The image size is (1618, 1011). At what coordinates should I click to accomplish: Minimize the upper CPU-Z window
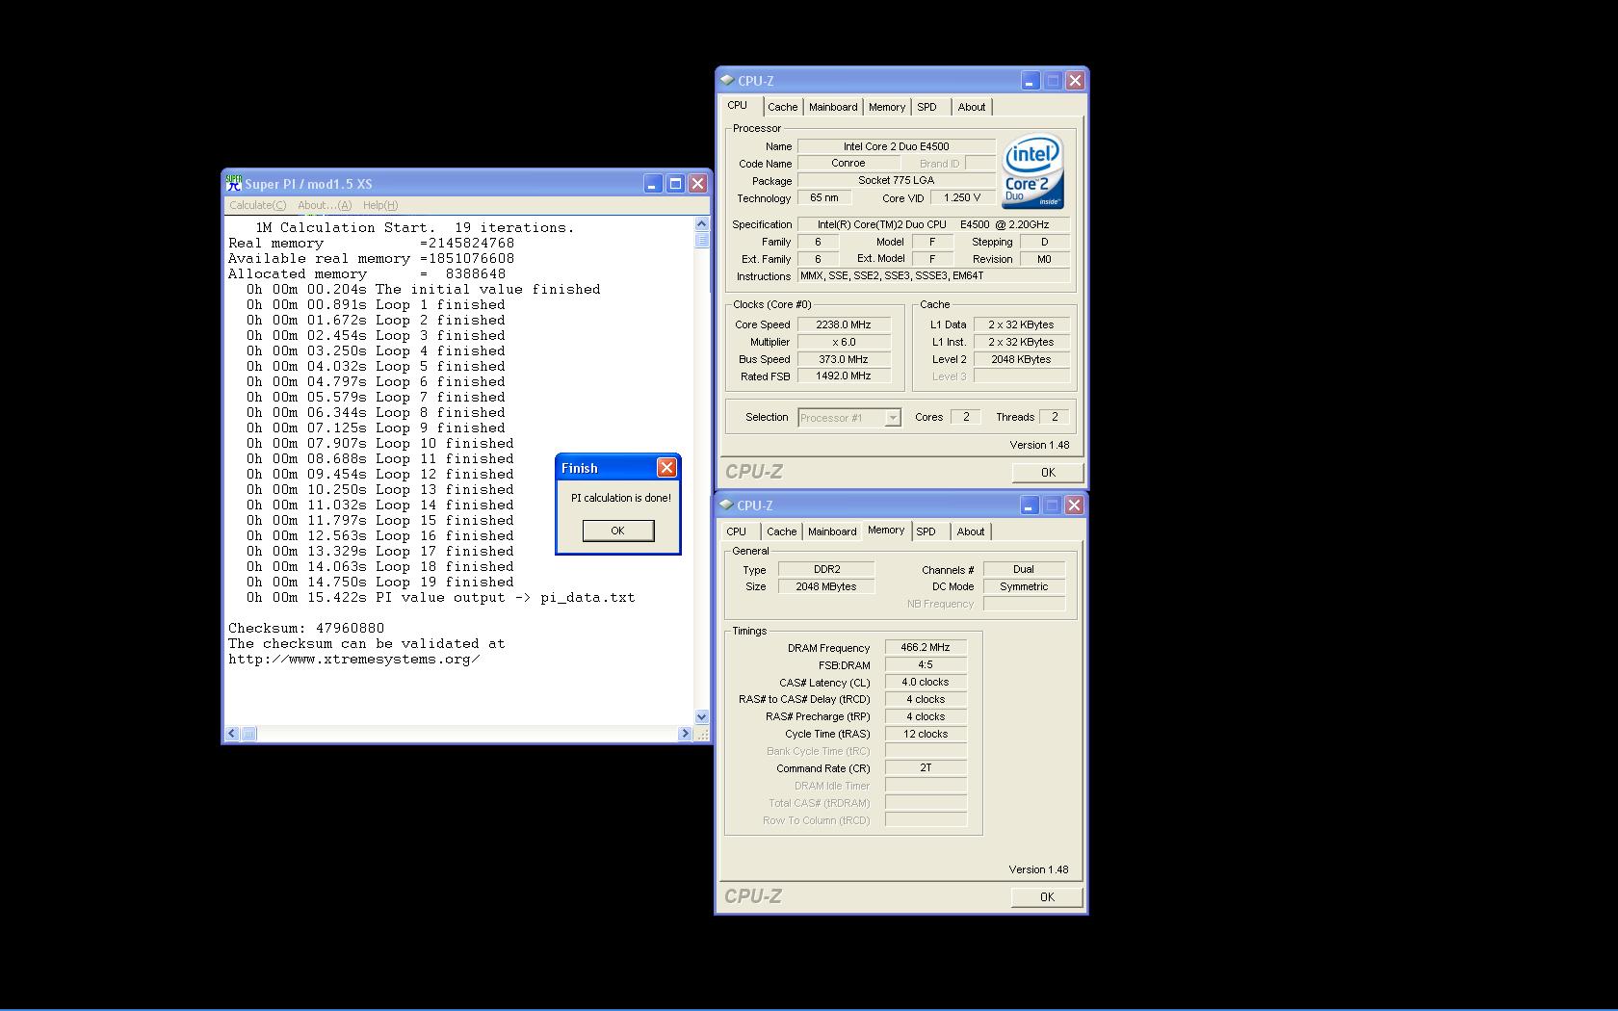(x=1031, y=81)
